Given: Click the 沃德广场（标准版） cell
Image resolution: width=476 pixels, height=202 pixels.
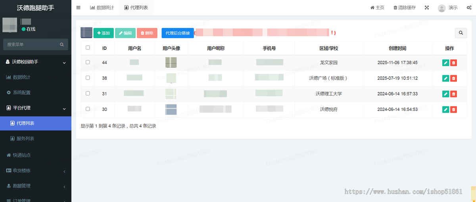Looking at the screenshot, I should tap(329, 78).
